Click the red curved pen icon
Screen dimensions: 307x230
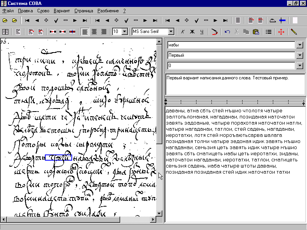(215, 32)
